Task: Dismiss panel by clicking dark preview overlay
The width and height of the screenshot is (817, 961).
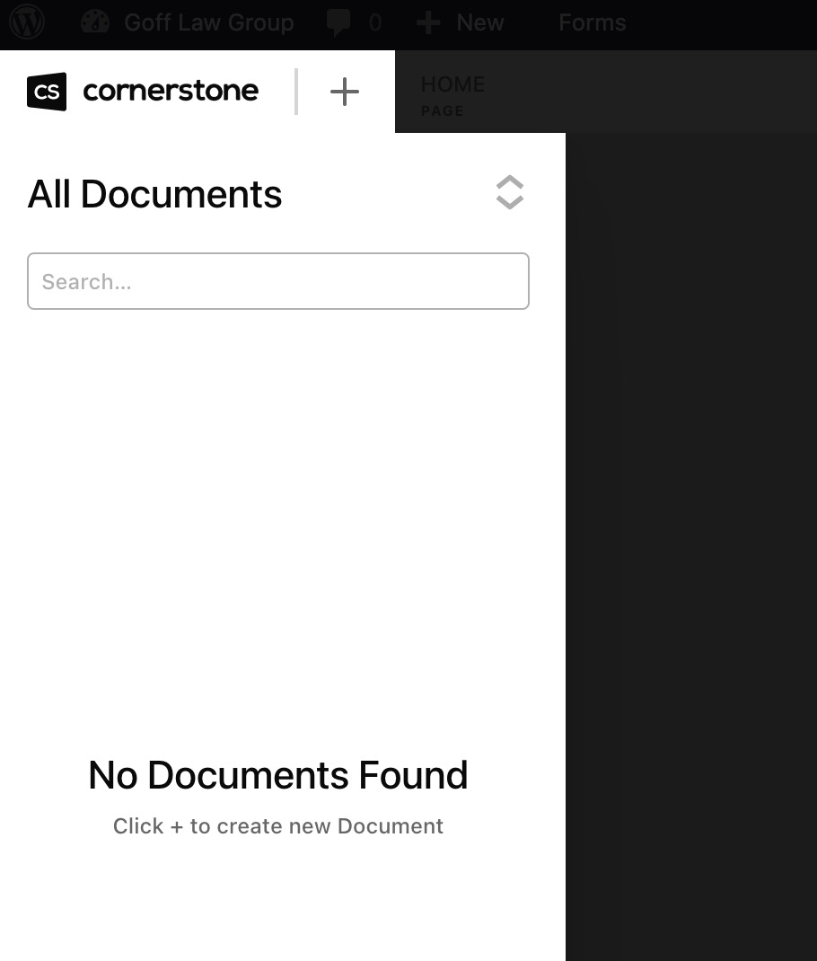Action: pyautogui.click(x=691, y=539)
